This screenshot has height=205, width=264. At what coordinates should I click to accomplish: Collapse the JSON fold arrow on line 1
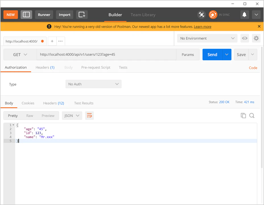click(13, 125)
